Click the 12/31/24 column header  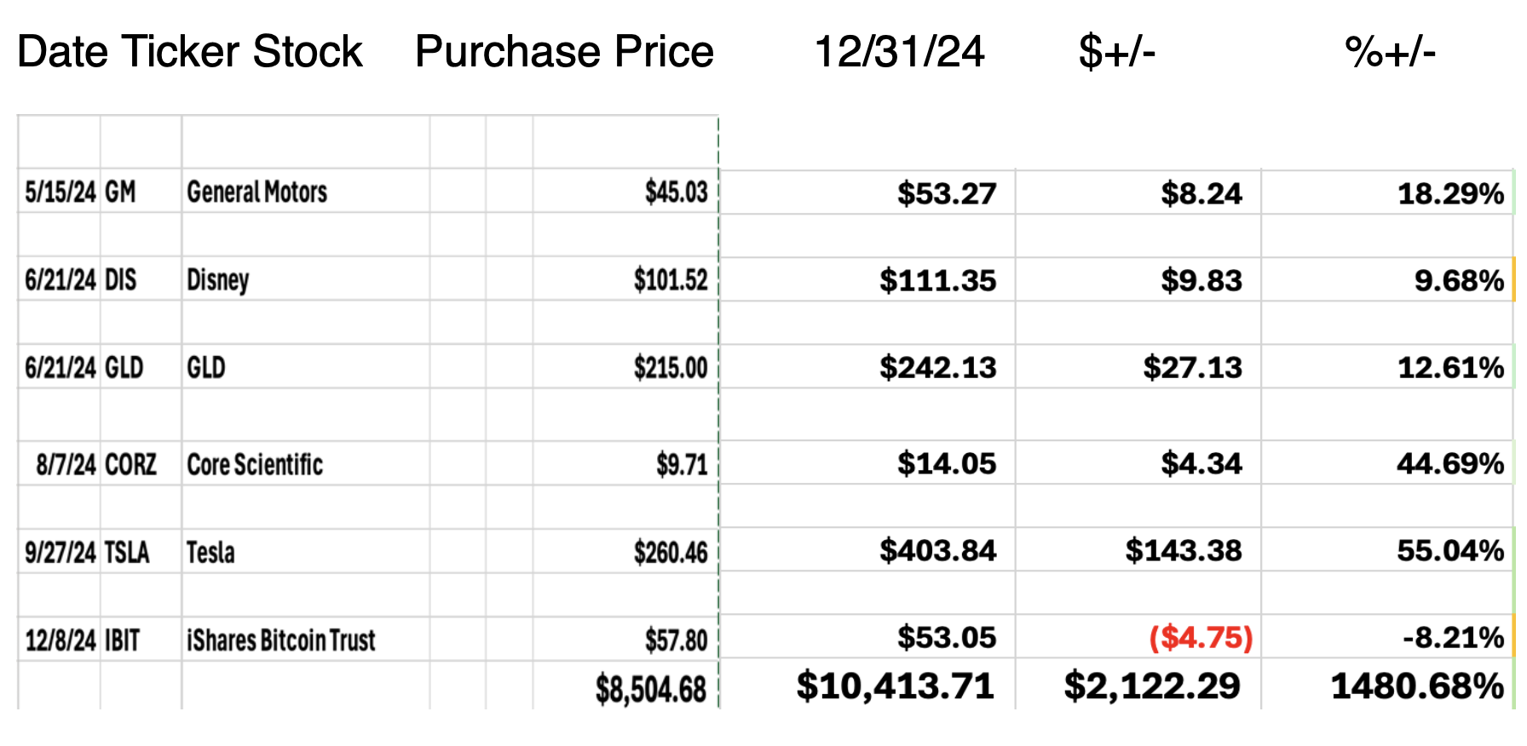click(x=900, y=52)
